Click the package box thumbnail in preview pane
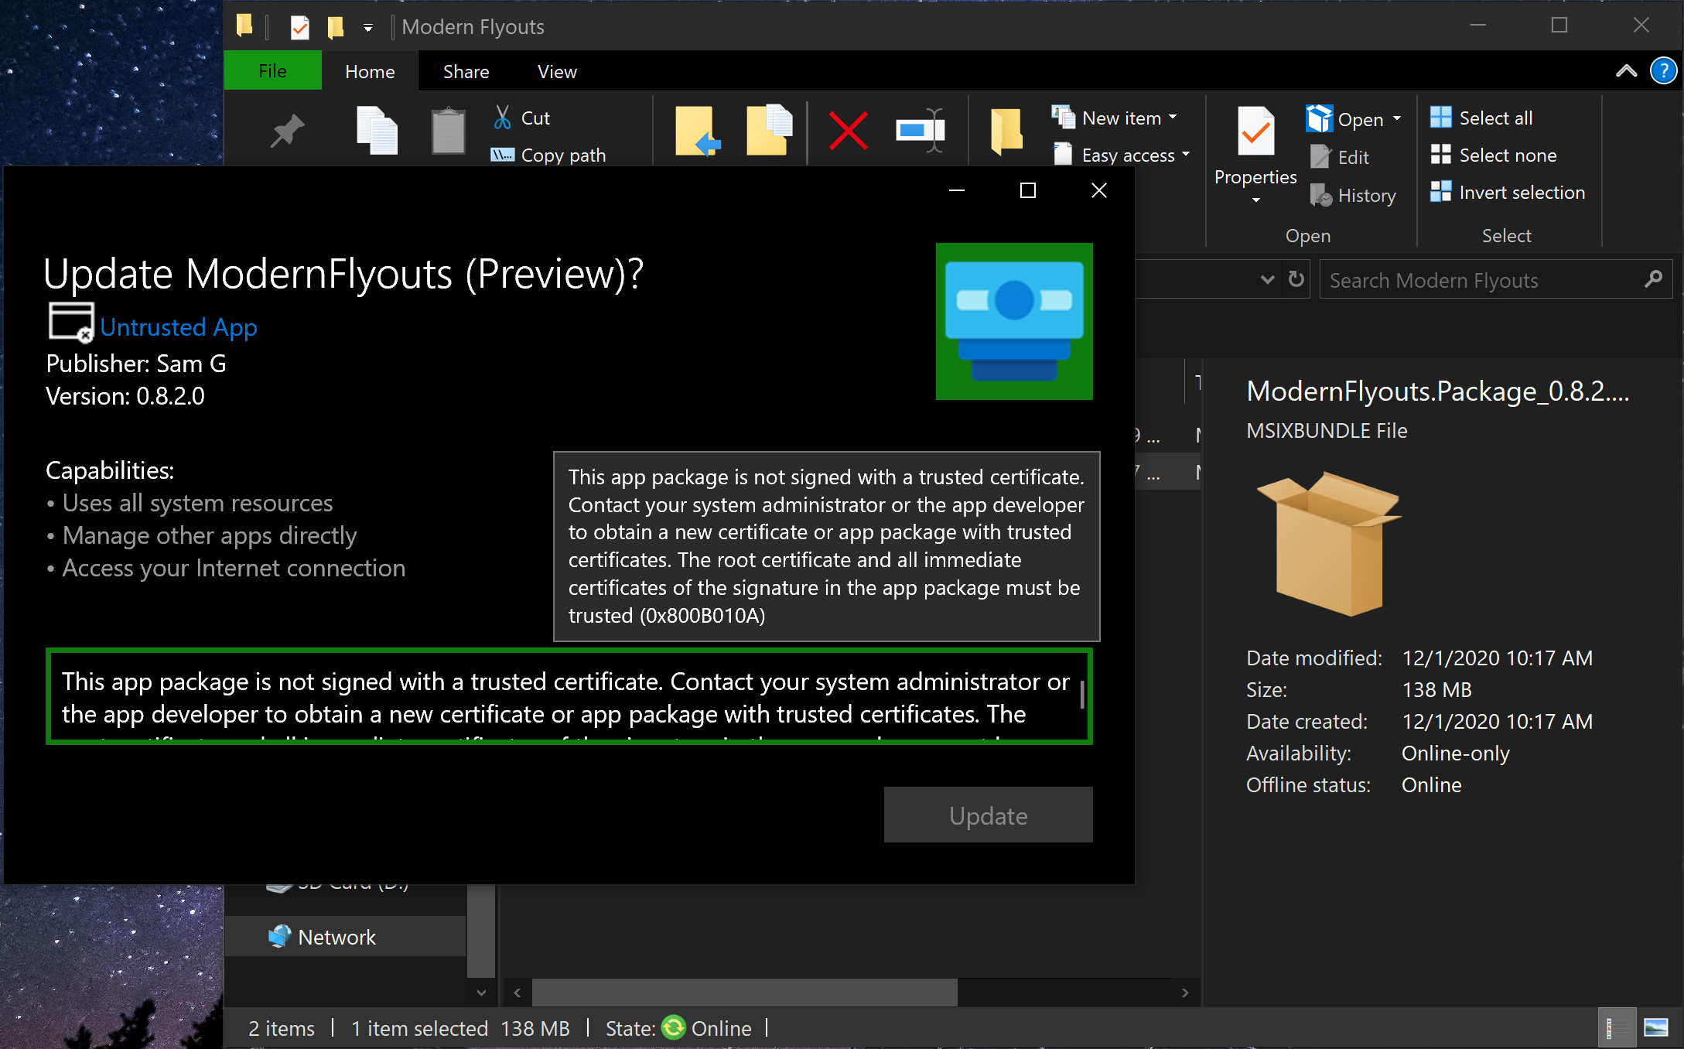Image resolution: width=1684 pixels, height=1049 pixels. pyautogui.click(x=1328, y=543)
